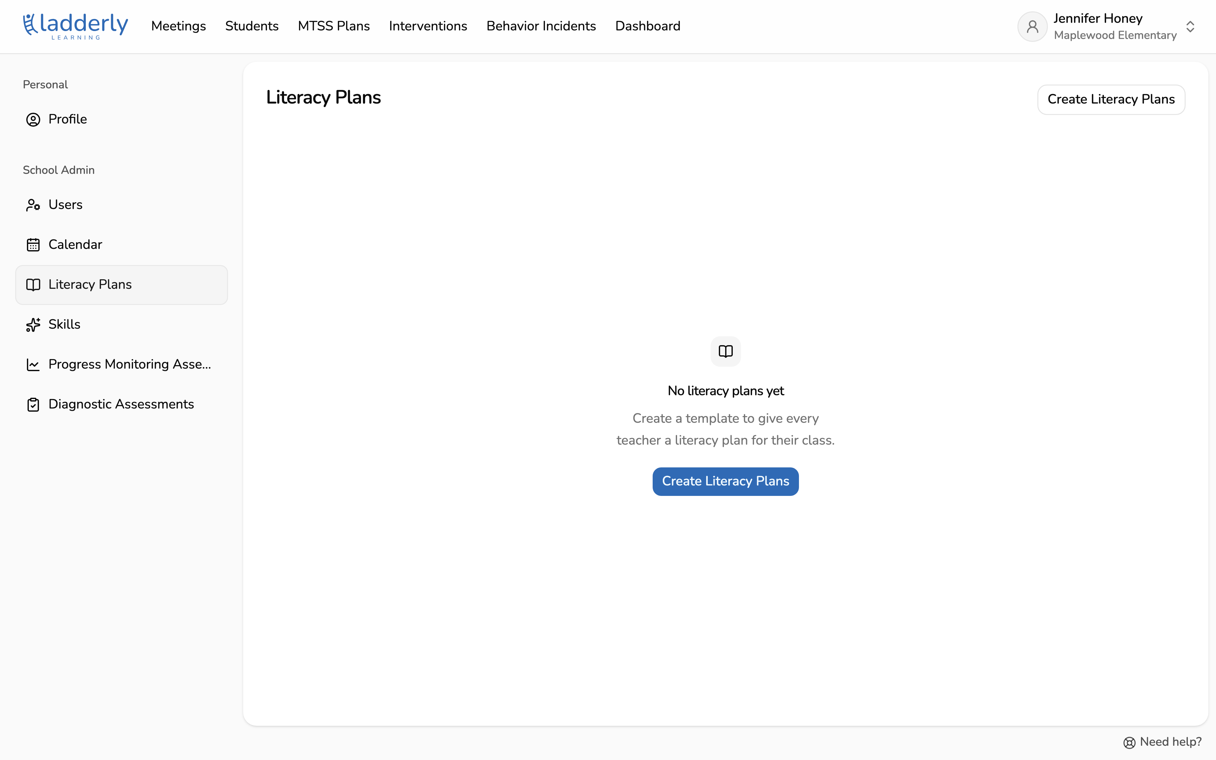Open Diagnostic Assessments label
Screen dimensions: 1216x760
(121, 404)
